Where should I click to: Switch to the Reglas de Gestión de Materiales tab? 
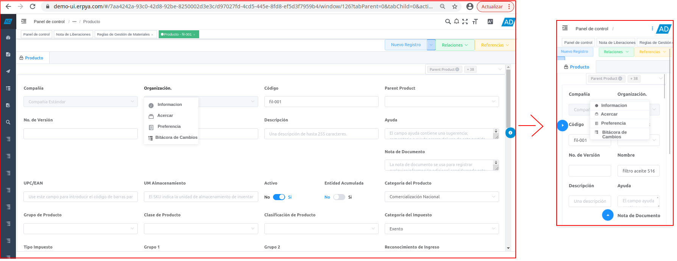coord(123,34)
